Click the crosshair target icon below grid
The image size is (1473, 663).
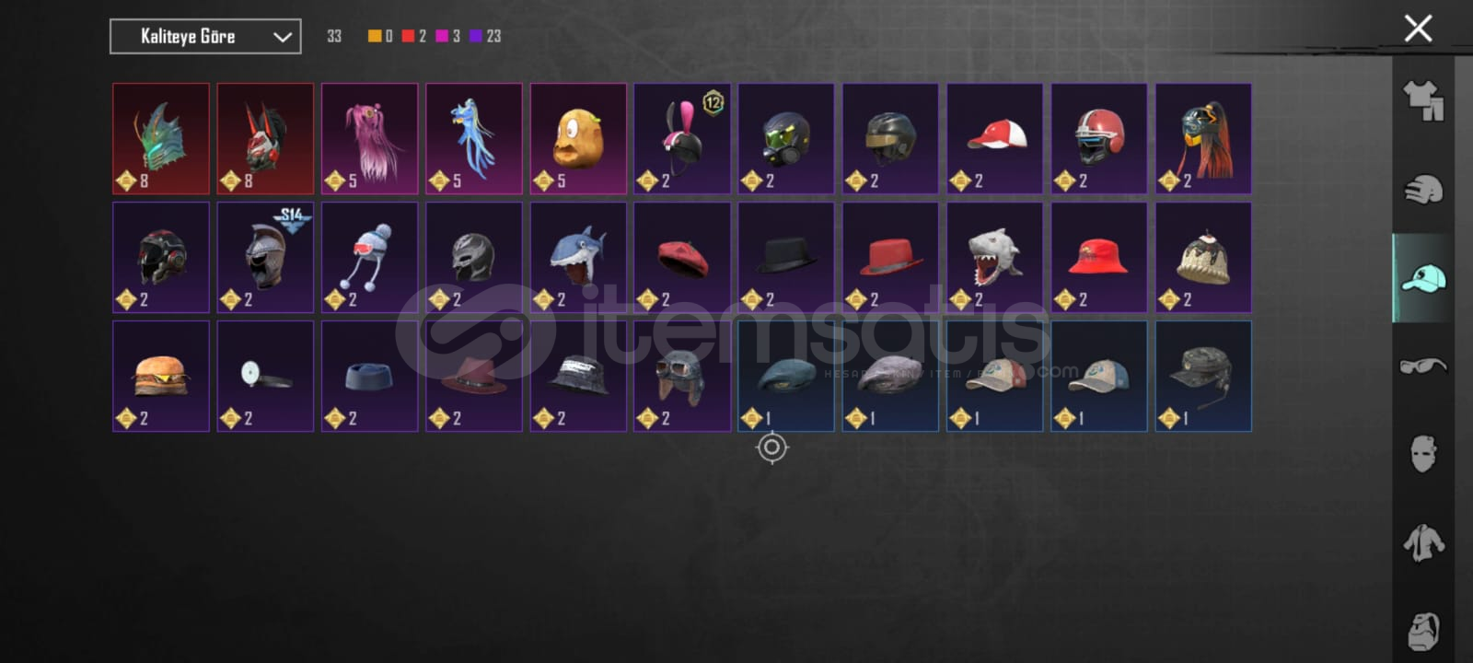pos(771,448)
